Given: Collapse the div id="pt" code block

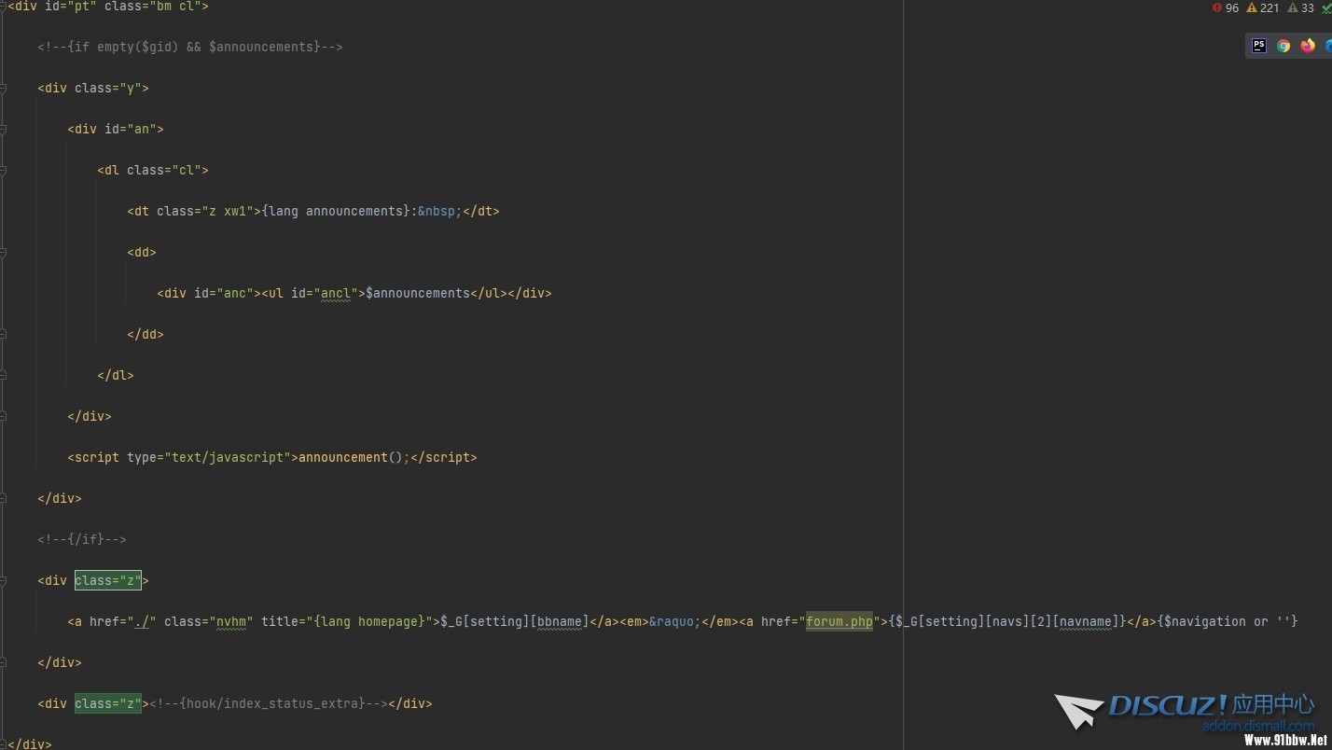Looking at the screenshot, I should pyautogui.click(x=4, y=7).
